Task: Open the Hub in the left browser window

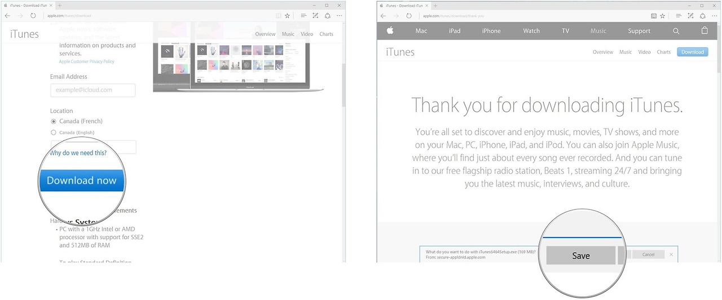Action: 303,16
